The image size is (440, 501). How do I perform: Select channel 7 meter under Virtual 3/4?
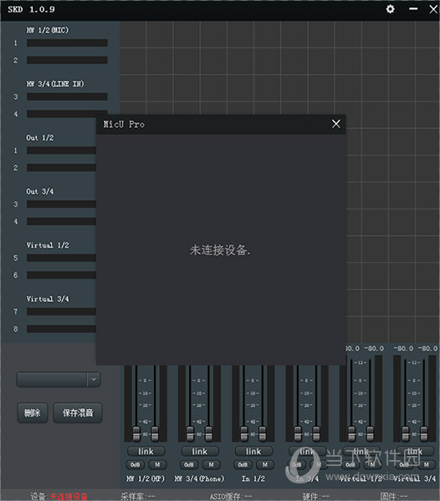click(61, 311)
